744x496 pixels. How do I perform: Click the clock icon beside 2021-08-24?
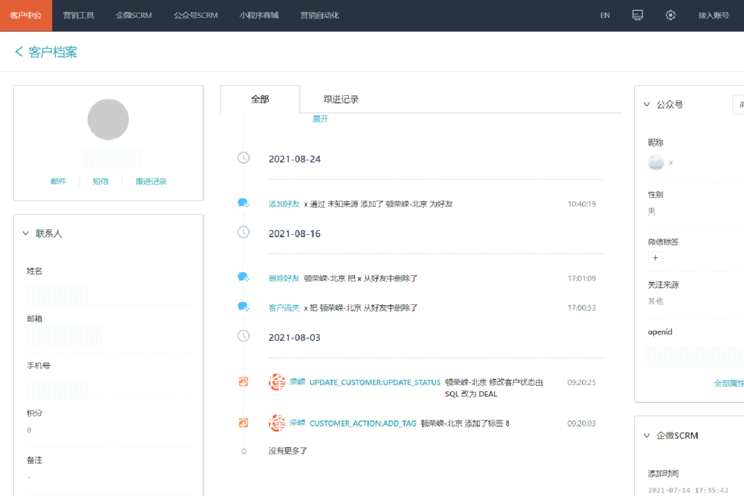244,157
